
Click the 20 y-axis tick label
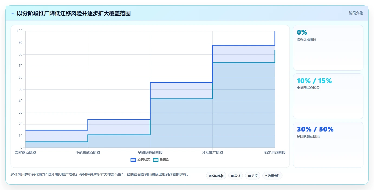[20, 124]
